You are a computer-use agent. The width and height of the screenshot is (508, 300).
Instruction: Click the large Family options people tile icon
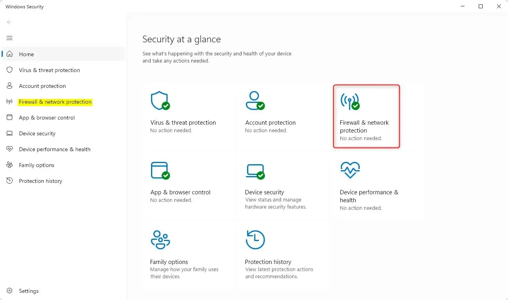tap(160, 239)
